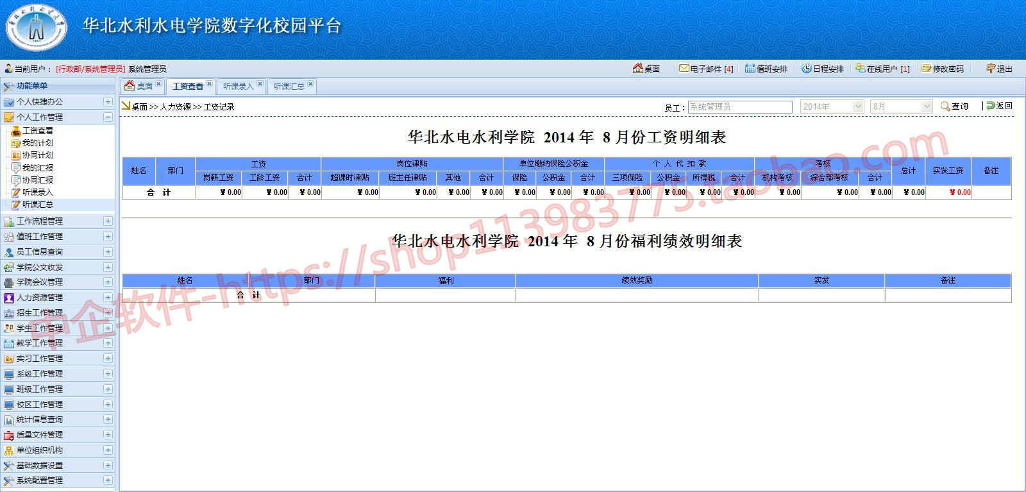The height and width of the screenshot is (492, 1026).
Task: Expand the 基础数据设置 section
Action: coord(108,465)
